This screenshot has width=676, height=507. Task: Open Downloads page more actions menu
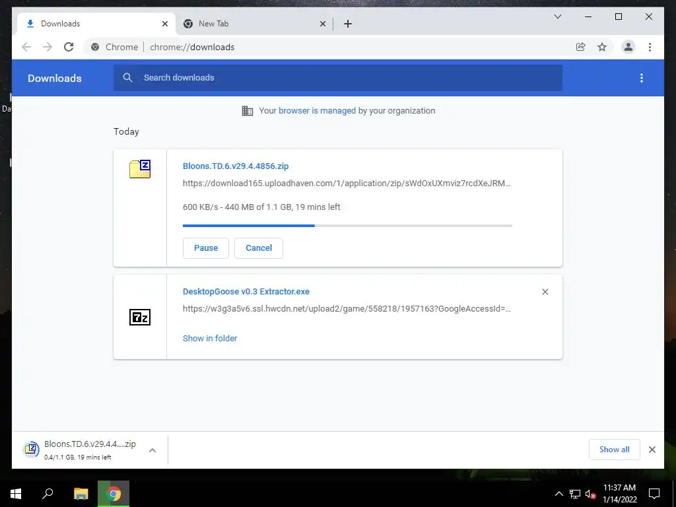click(642, 78)
